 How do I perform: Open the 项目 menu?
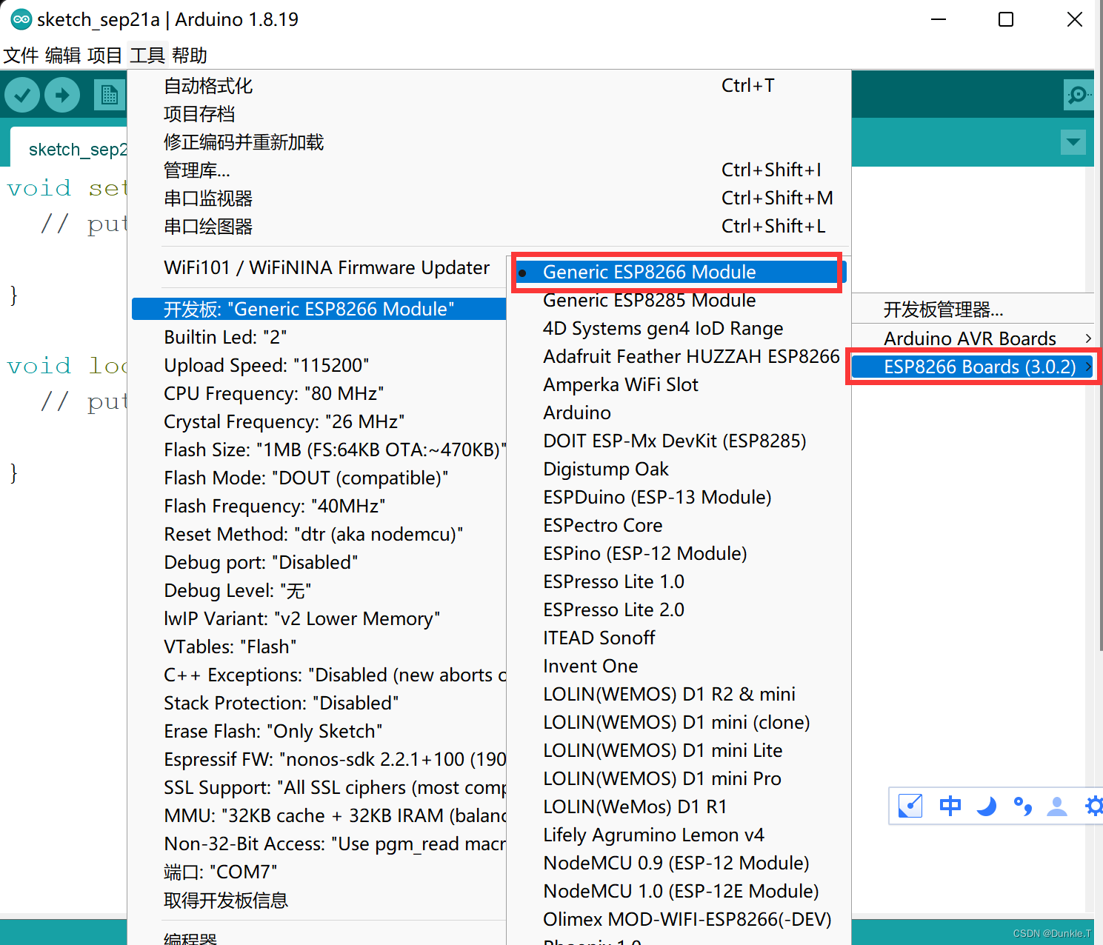click(104, 56)
